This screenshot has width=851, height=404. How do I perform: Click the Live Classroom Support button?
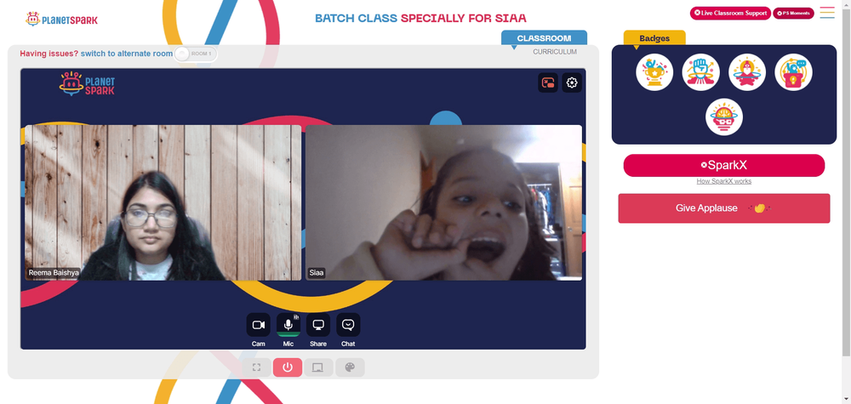tap(730, 13)
